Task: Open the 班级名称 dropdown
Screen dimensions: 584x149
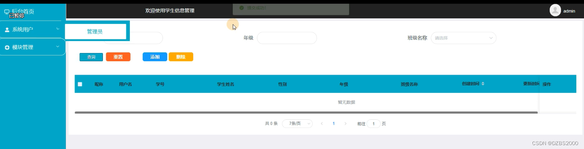Action: (464, 38)
